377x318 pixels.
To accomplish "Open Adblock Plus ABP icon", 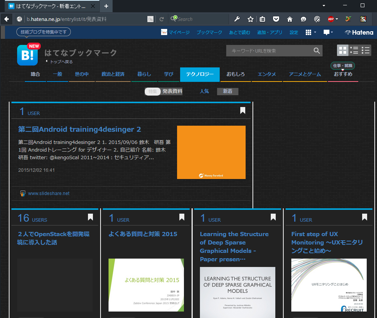I will (331, 19).
